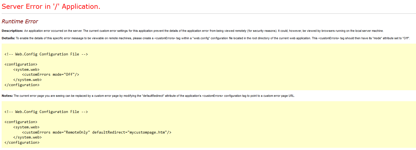Screen dimensions: 416x150
Task: Click the 'mycustompage.htm' text in code
Action: [147, 132]
